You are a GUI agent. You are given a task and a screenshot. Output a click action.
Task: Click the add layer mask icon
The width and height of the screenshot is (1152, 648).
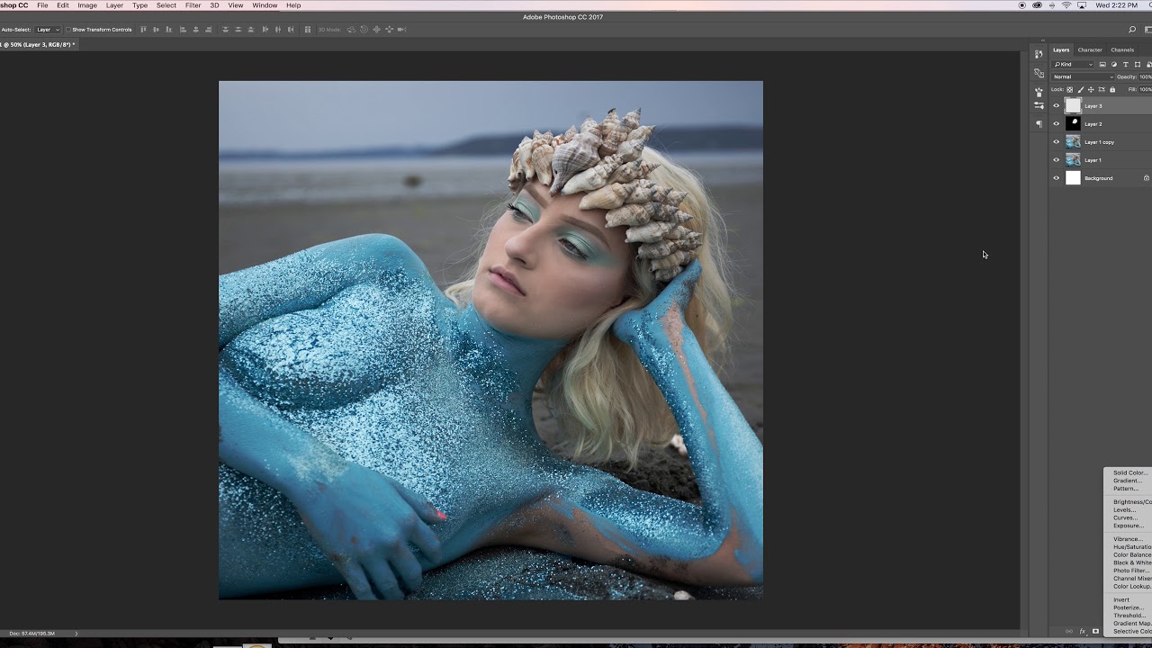click(x=1095, y=631)
